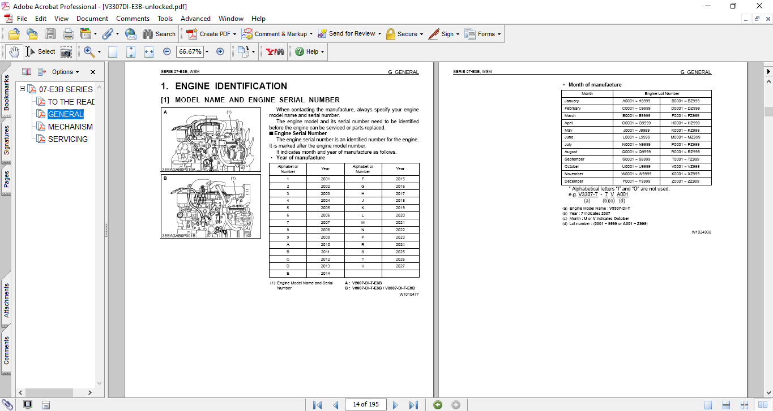This screenshot has width=773, height=411.
Task: Click the Yahoo search toolbar icon
Action: pos(275,51)
